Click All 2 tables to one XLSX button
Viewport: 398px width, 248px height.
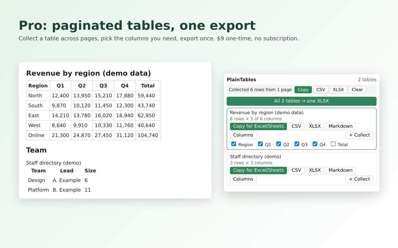click(x=302, y=101)
